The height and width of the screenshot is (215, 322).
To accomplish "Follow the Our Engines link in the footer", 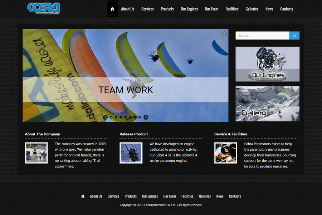I will click(x=150, y=196).
